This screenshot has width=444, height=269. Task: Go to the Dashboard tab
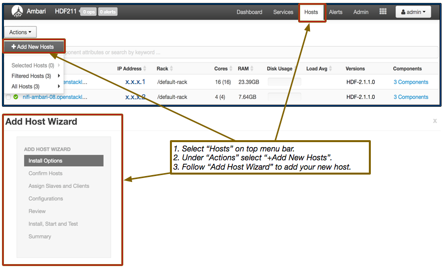[250, 12]
